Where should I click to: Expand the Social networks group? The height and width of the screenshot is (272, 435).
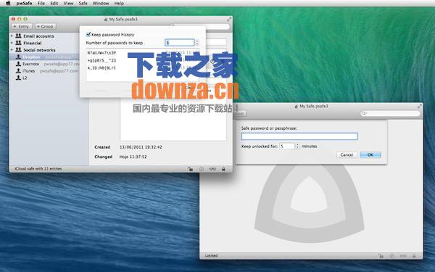tap(12, 49)
